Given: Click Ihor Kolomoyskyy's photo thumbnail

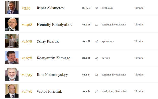Looking at the screenshot, I should click(x=12, y=74).
